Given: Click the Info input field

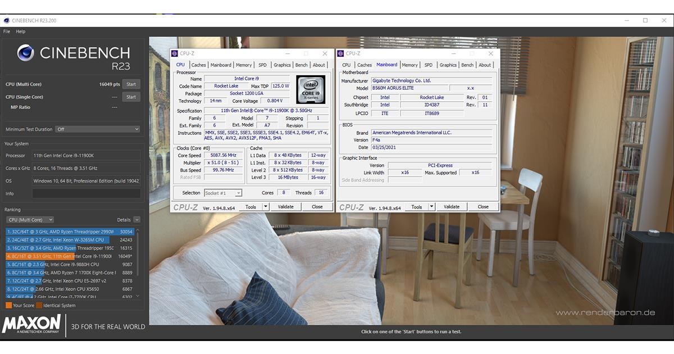Looking at the screenshot, I should [x=86, y=193].
